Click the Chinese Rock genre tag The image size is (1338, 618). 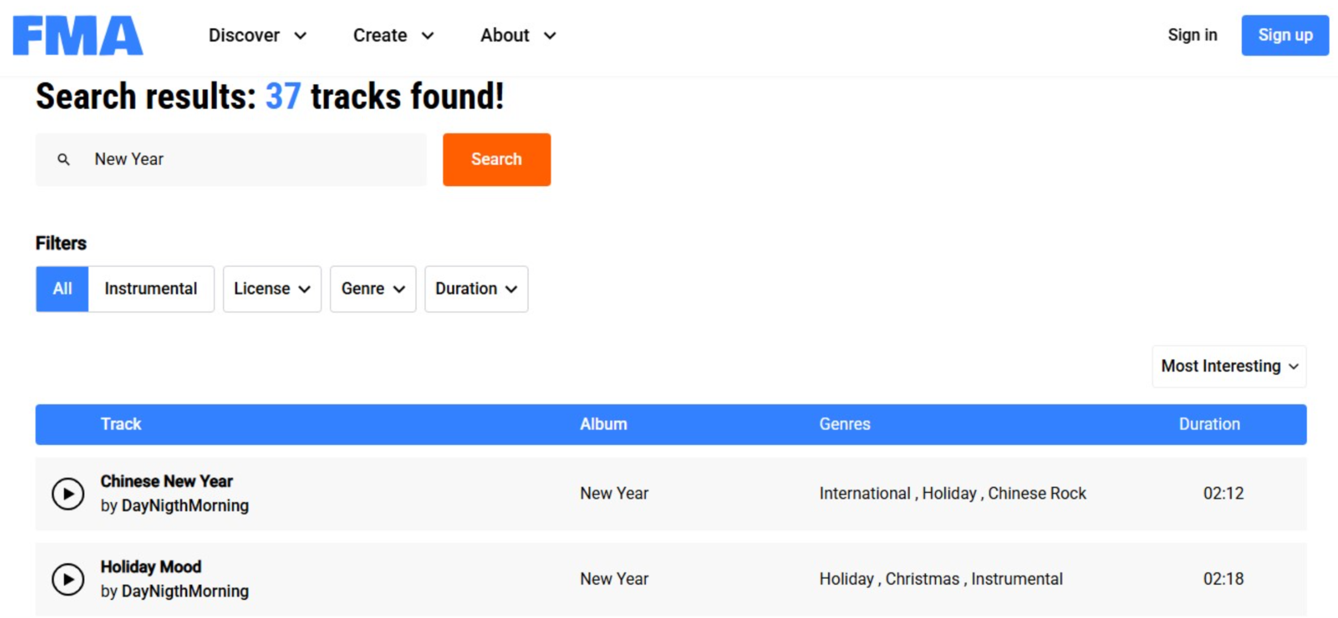coord(1037,493)
